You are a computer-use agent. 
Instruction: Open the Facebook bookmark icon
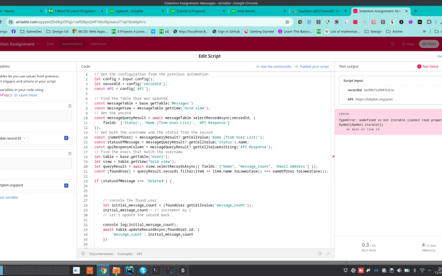point(13,31)
